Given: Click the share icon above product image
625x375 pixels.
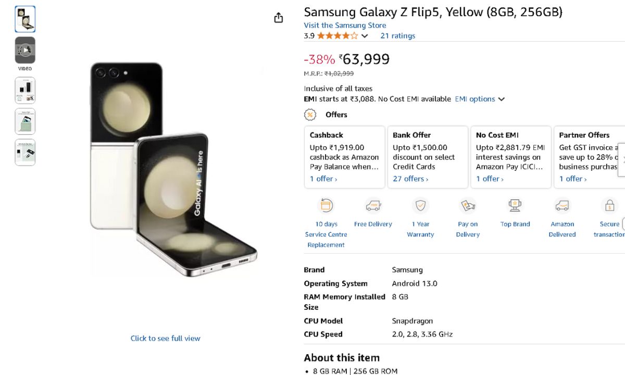Looking at the screenshot, I should (279, 18).
